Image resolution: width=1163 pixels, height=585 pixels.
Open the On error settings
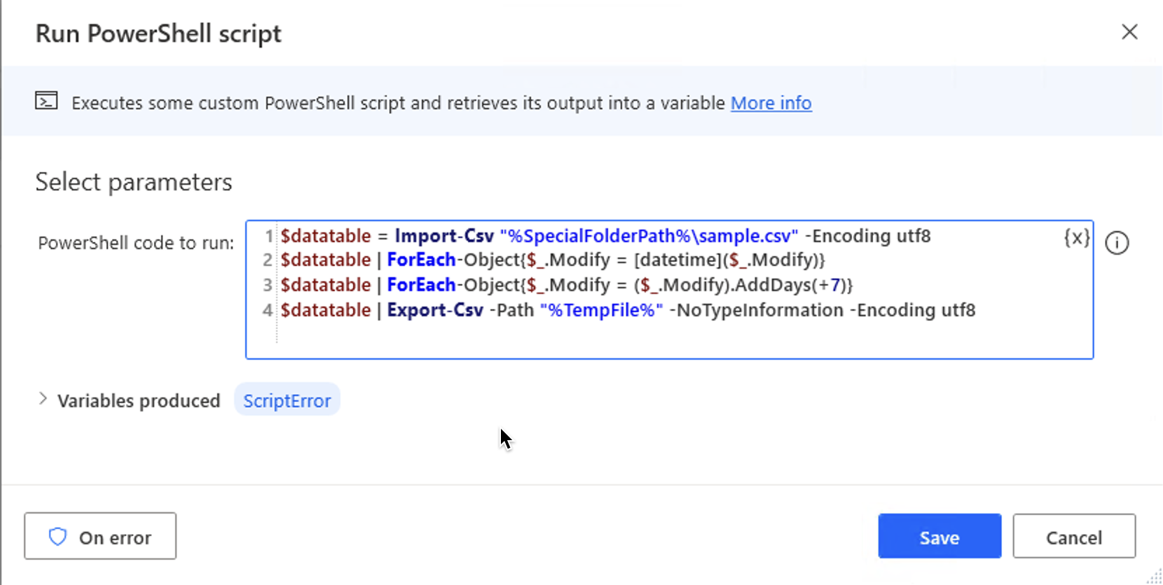[100, 536]
